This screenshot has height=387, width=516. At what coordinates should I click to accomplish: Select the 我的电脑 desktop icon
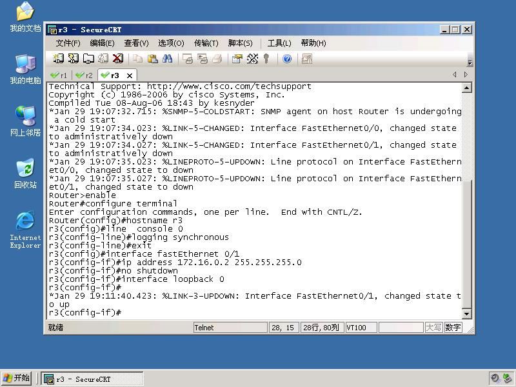pyautogui.click(x=25, y=70)
